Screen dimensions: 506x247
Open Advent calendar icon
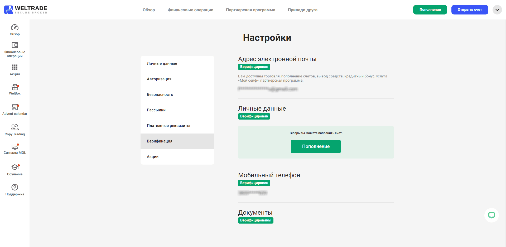coord(15,107)
